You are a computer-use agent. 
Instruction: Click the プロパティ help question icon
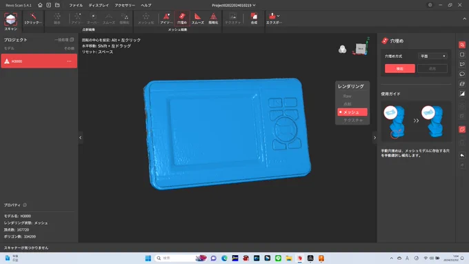point(25,205)
